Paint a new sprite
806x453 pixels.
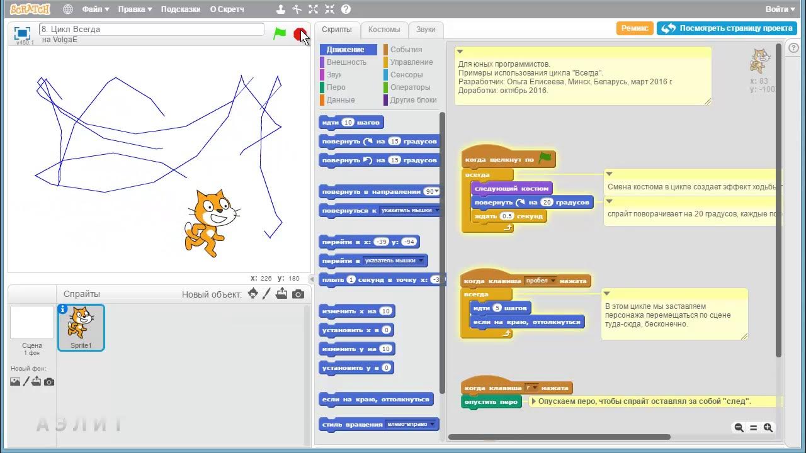267,294
